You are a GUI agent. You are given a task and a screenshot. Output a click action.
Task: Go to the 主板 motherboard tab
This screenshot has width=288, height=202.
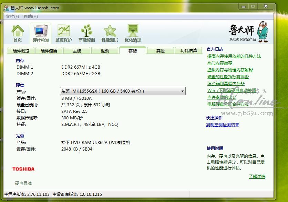(x=77, y=51)
